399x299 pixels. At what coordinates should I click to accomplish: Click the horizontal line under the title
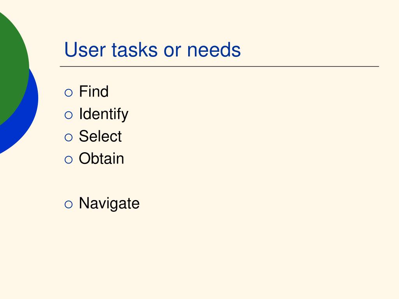pos(219,66)
